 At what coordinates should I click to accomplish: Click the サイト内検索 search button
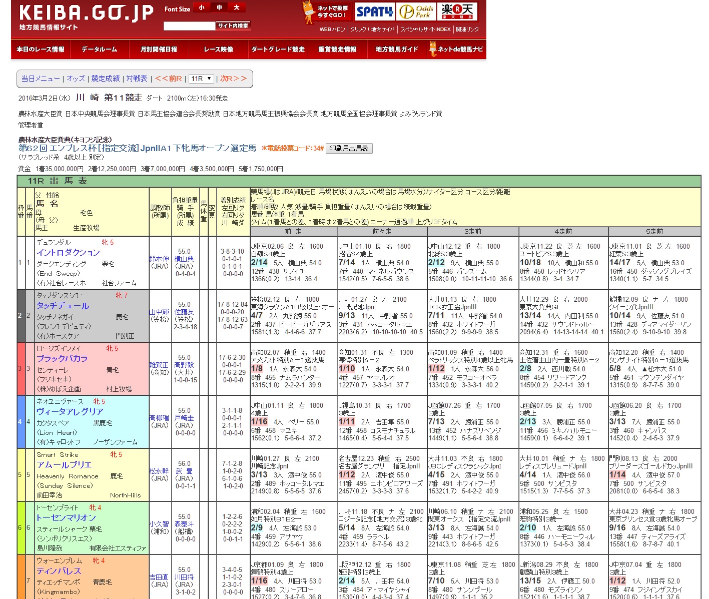pos(233,26)
